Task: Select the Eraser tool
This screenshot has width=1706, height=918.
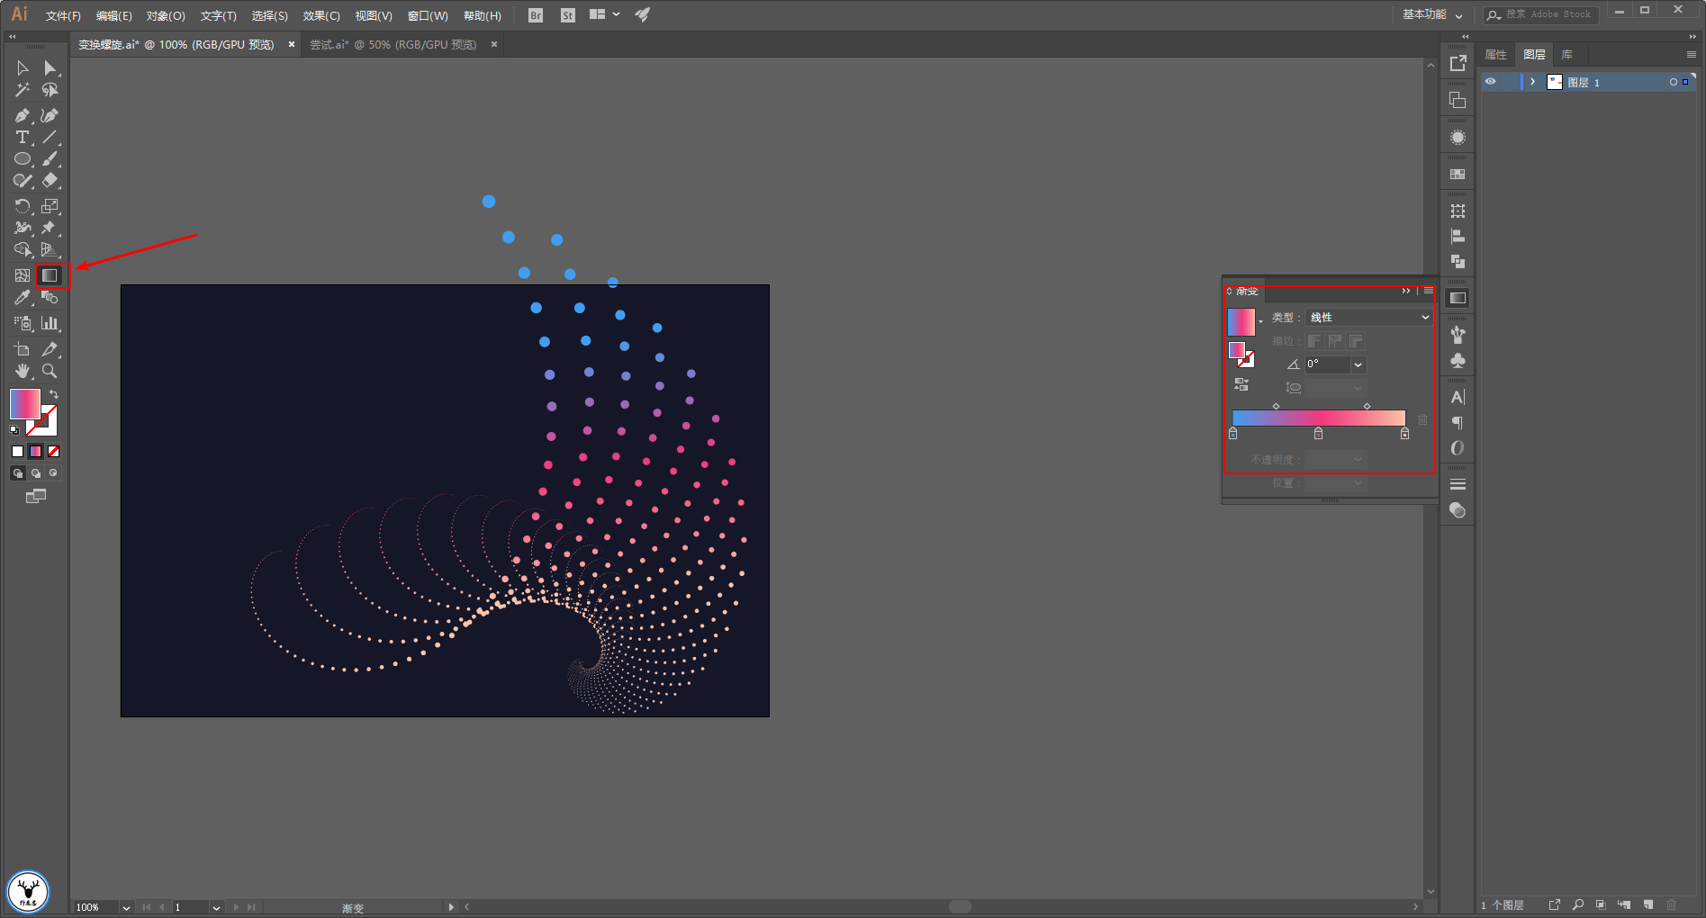Action: pos(50,181)
